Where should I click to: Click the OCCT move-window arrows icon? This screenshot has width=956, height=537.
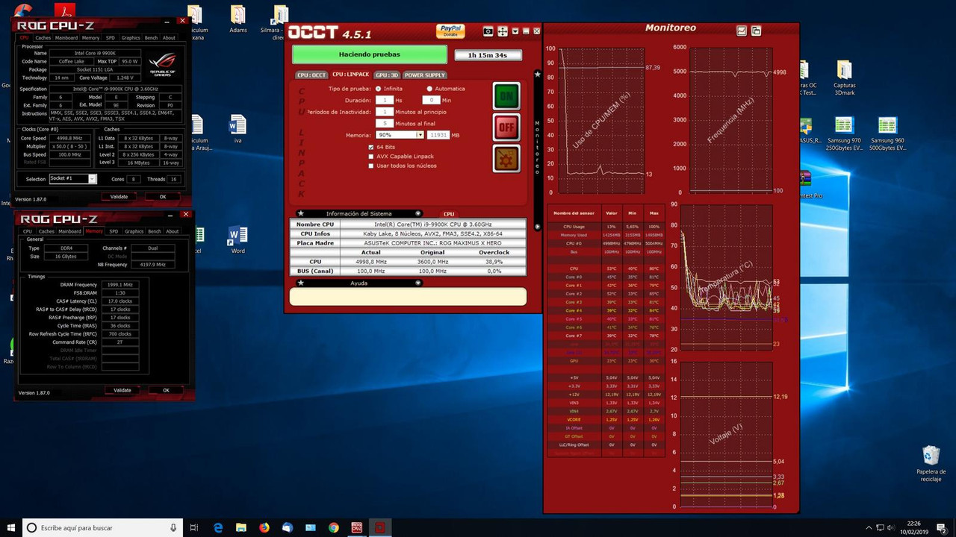tap(503, 31)
